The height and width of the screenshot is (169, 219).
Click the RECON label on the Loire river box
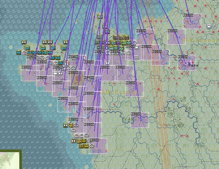point(136,114)
